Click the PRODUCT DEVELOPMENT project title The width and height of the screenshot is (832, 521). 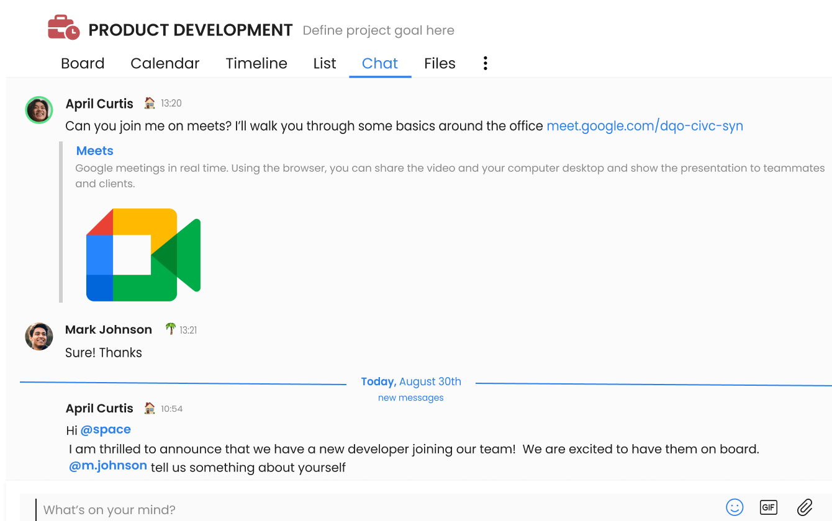click(x=191, y=30)
